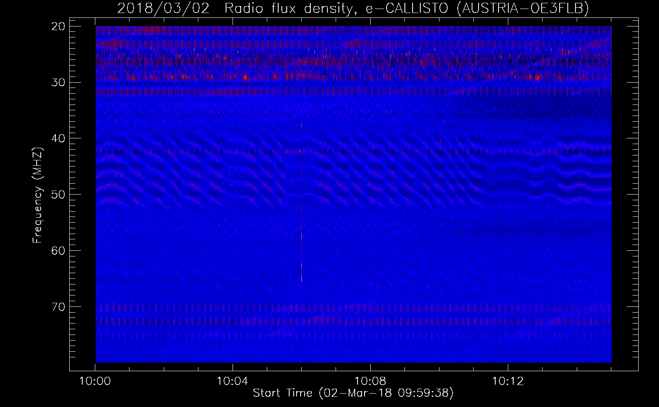Image resolution: width=659 pixels, height=407 pixels.
Task: Click the '10:08' time tick label
Action: (370, 381)
